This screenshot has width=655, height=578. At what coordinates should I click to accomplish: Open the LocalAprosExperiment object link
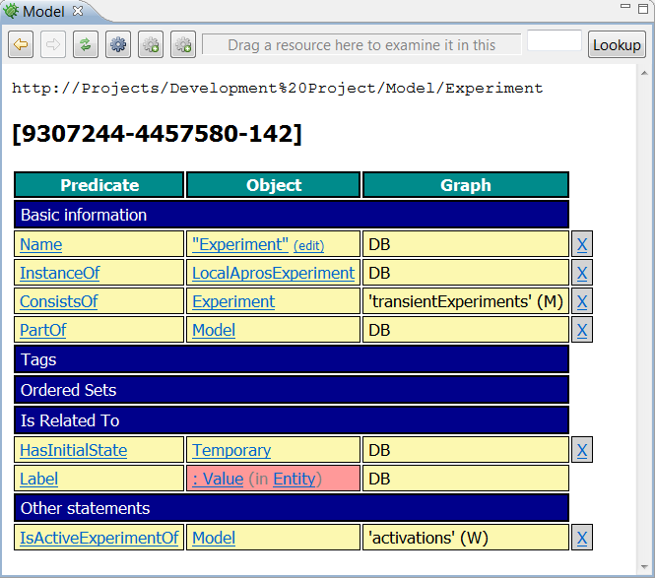click(273, 273)
